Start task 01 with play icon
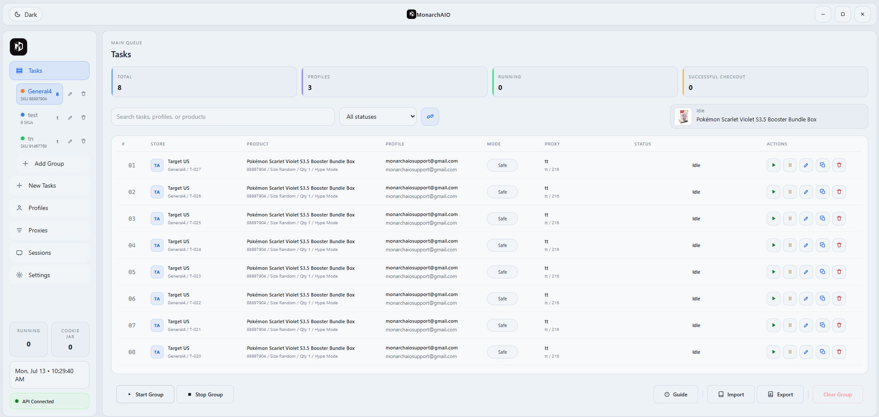The image size is (879, 417). pos(774,165)
